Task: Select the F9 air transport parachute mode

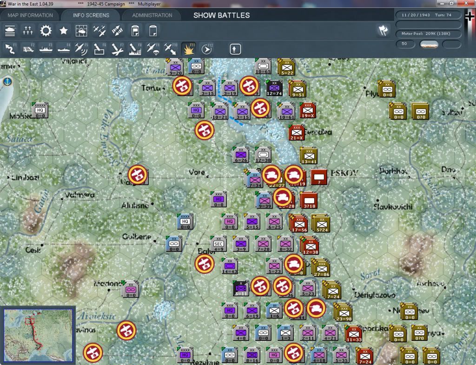Action: 152,49
